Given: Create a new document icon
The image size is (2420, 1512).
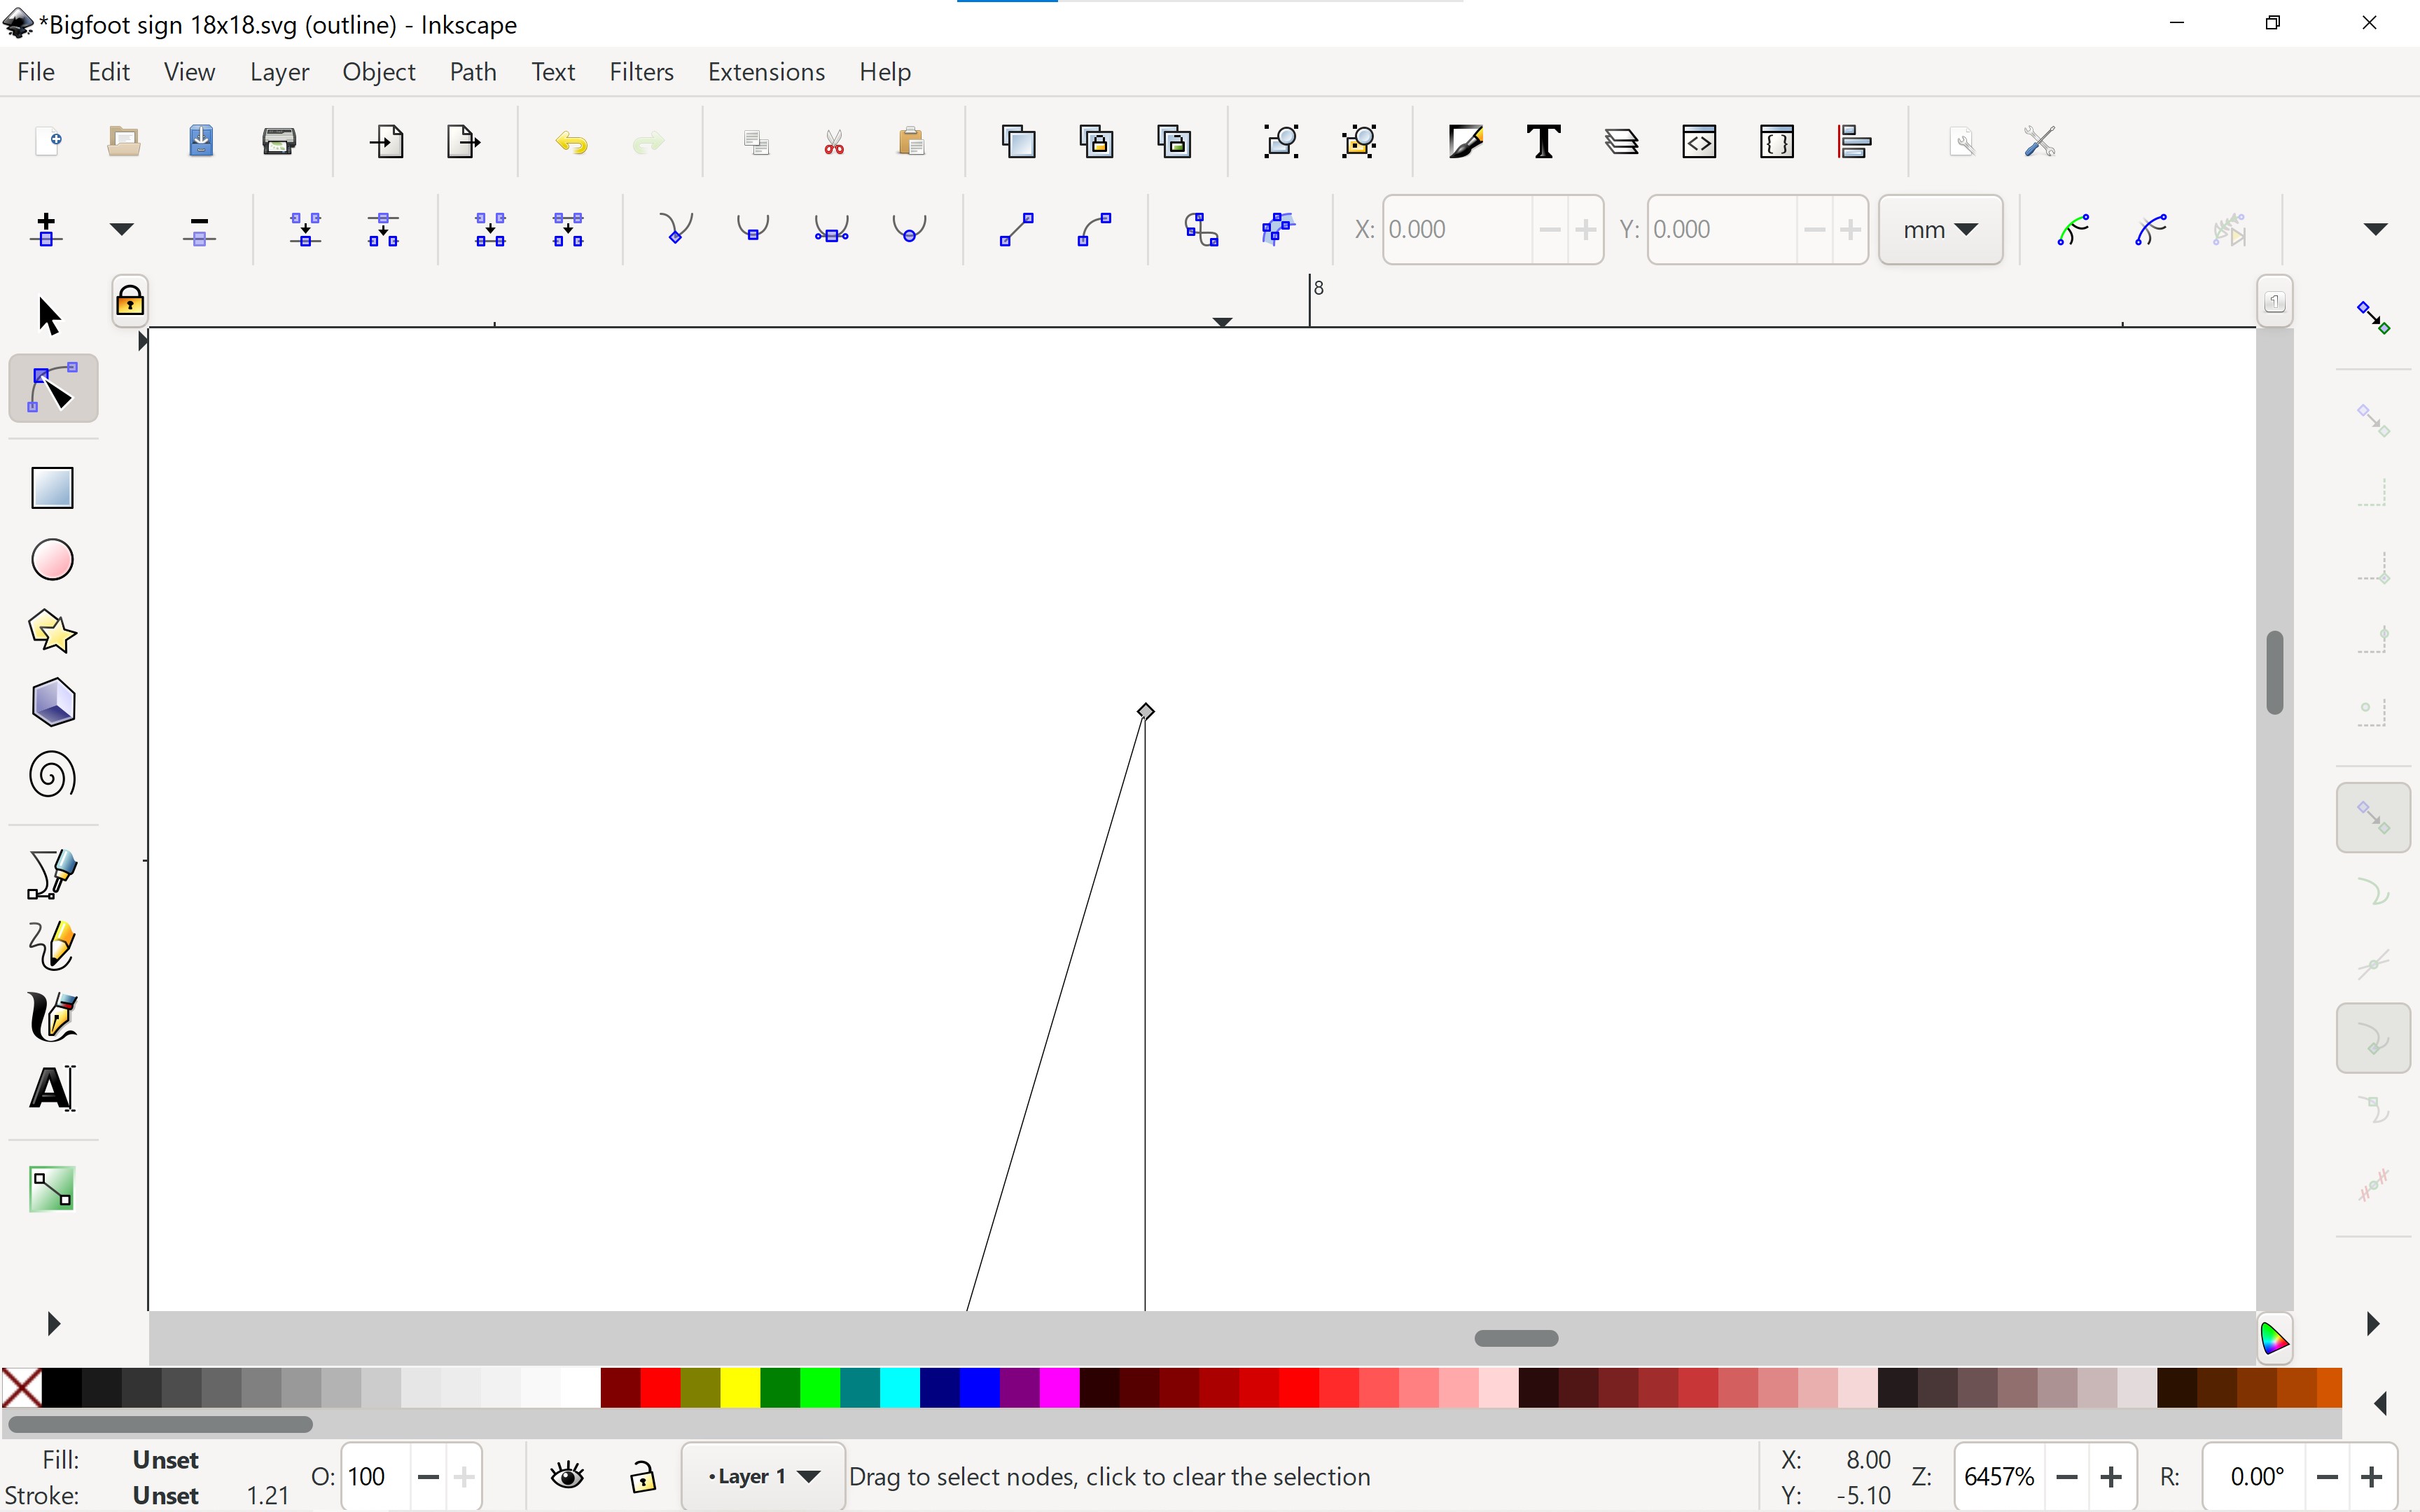Looking at the screenshot, I should (x=48, y=141).
